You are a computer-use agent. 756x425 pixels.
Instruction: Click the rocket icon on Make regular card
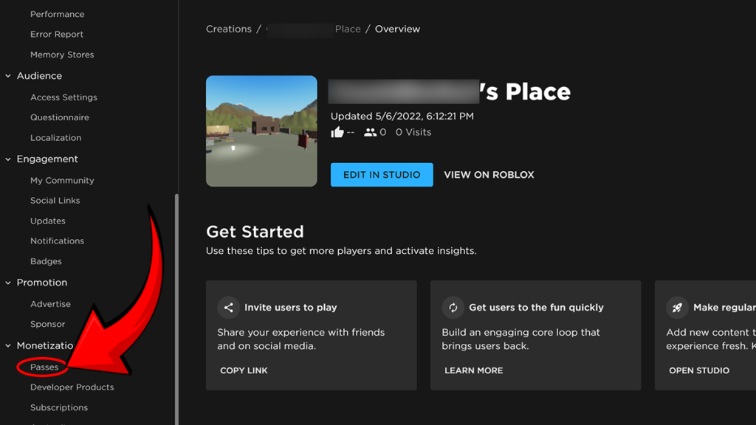pos(678,307)
